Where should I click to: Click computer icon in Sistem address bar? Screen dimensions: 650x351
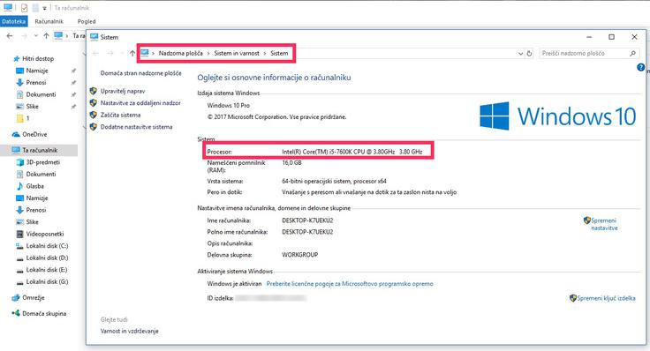144,53
